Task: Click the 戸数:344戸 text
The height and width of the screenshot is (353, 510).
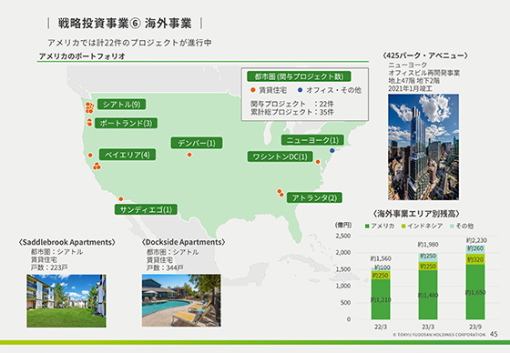Action: coord(165,267)
